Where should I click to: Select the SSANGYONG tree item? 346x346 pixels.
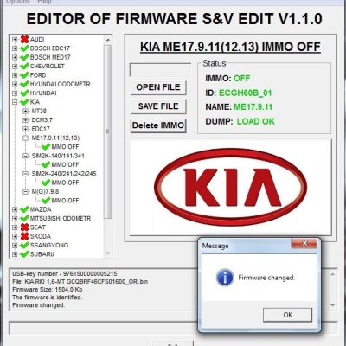tap(49, 246)
